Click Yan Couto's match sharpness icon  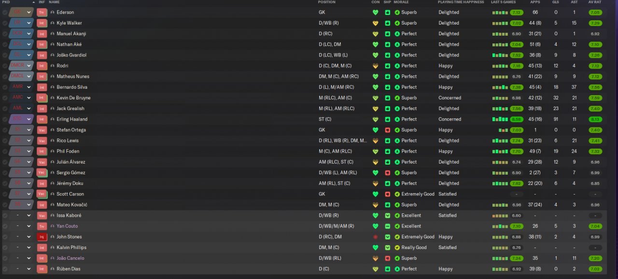(387, 226)
